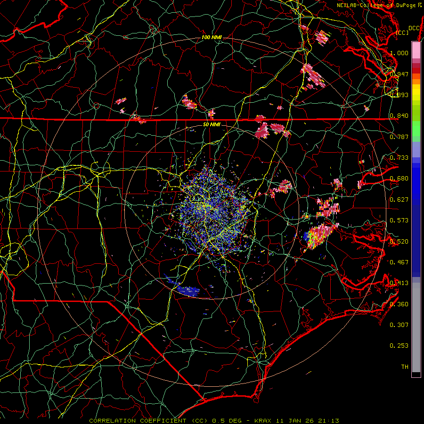424x424 pixels.
Task: Pick the yellow swatch beside 0.893
Action: 416,93
